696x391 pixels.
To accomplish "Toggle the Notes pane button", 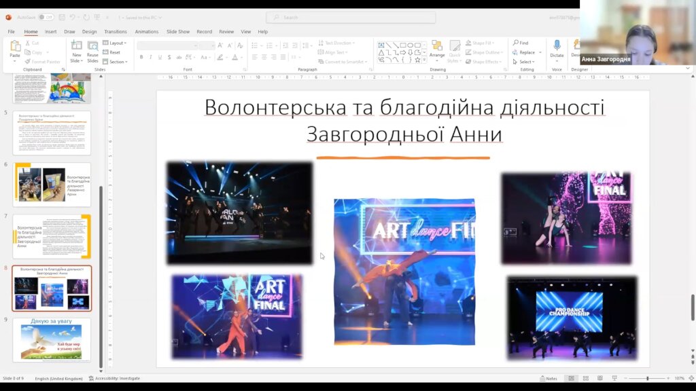I will (549, 378).
